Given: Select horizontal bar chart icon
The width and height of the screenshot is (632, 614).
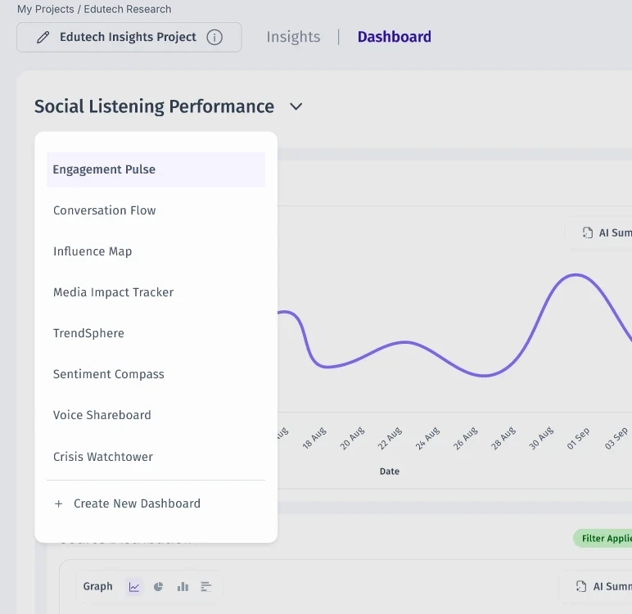Looking at the screenshot, I should coord(206,587).
